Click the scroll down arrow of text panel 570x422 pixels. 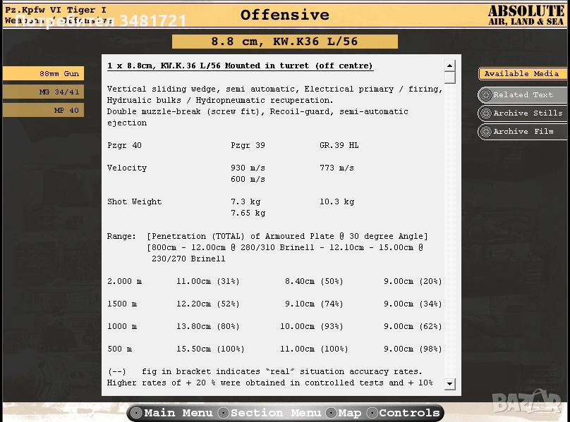449,384
